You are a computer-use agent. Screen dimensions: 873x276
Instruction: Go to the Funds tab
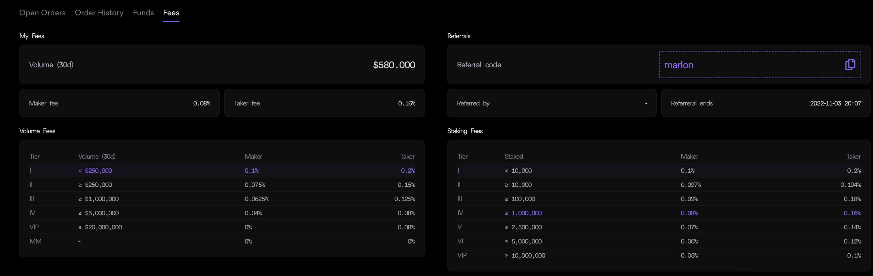pos(143,13)
